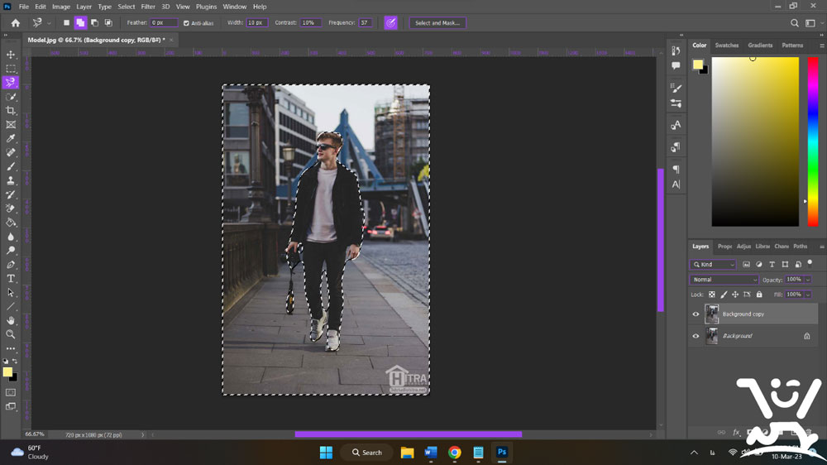The height and width of the screenshot is (465, 827).
Task: Select the Clone Stamp tool
Action: [11, 180]
